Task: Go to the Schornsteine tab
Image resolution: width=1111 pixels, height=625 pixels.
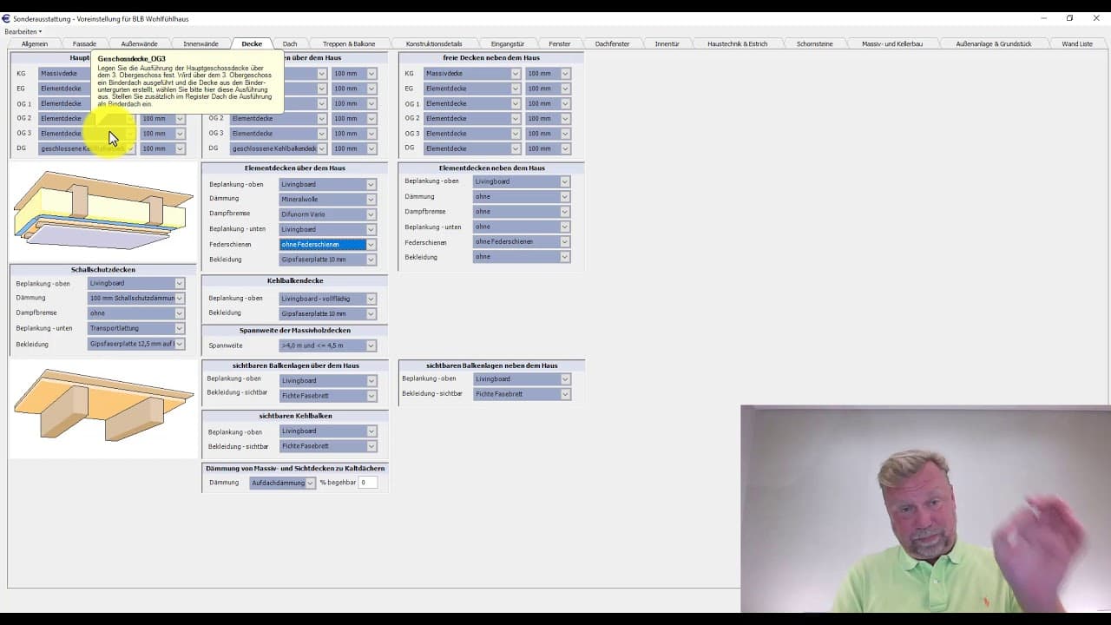Action: click(814, 43)
